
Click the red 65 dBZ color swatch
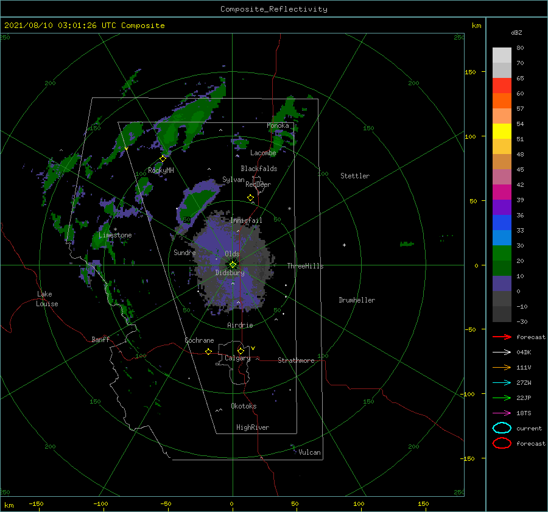pos(502,86)
